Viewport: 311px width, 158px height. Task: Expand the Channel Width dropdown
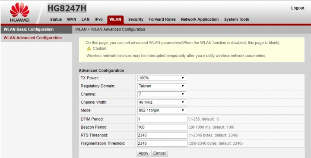[x=162, y=102]
